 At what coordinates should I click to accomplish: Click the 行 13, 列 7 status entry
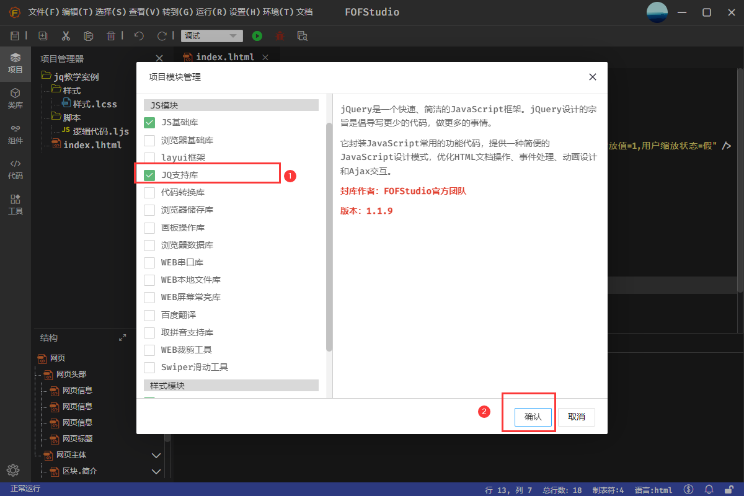[x=508, y=490]
